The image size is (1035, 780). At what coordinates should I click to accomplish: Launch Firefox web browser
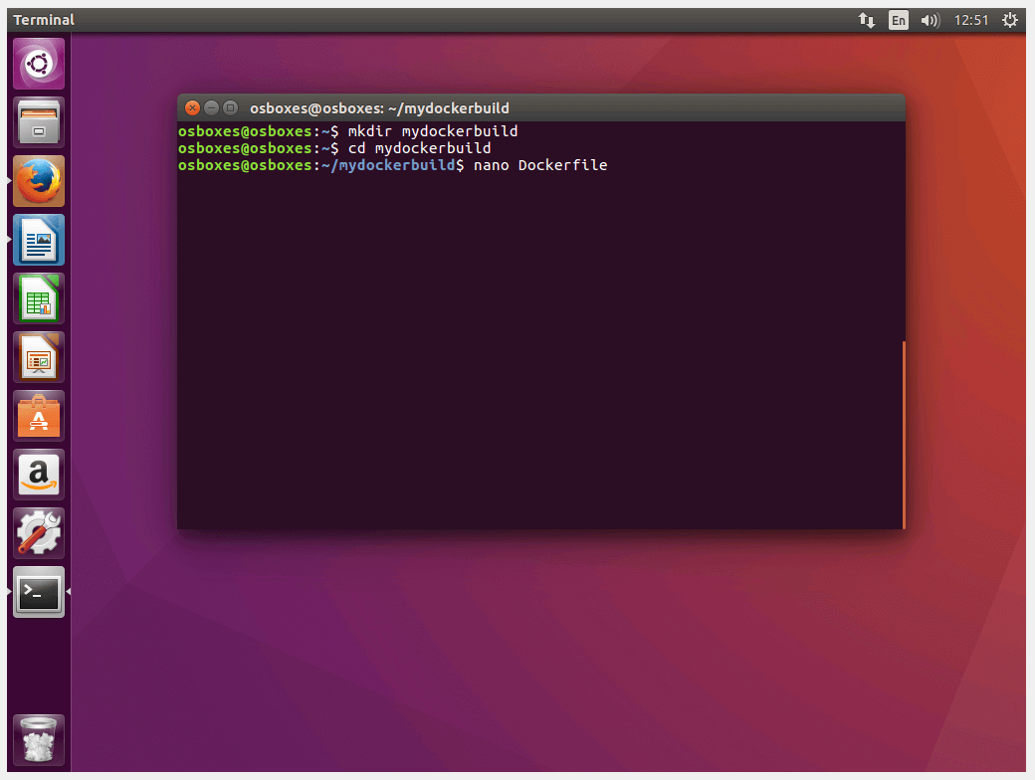(39, 181)
